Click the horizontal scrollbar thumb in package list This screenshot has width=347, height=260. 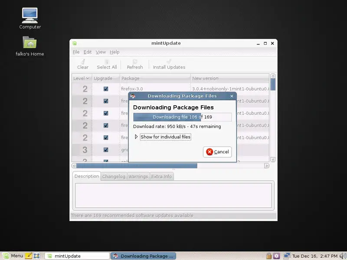click(x=137, y=166)
